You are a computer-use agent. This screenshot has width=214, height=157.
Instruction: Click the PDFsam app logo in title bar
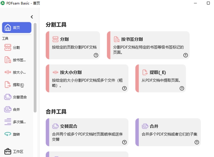3,3
